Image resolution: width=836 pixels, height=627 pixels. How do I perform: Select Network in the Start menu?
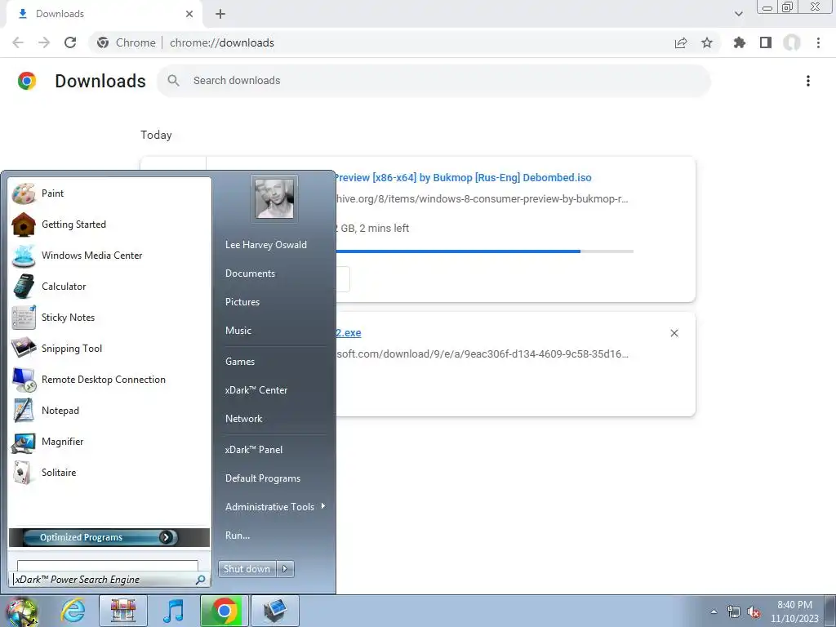coord(243,419)
